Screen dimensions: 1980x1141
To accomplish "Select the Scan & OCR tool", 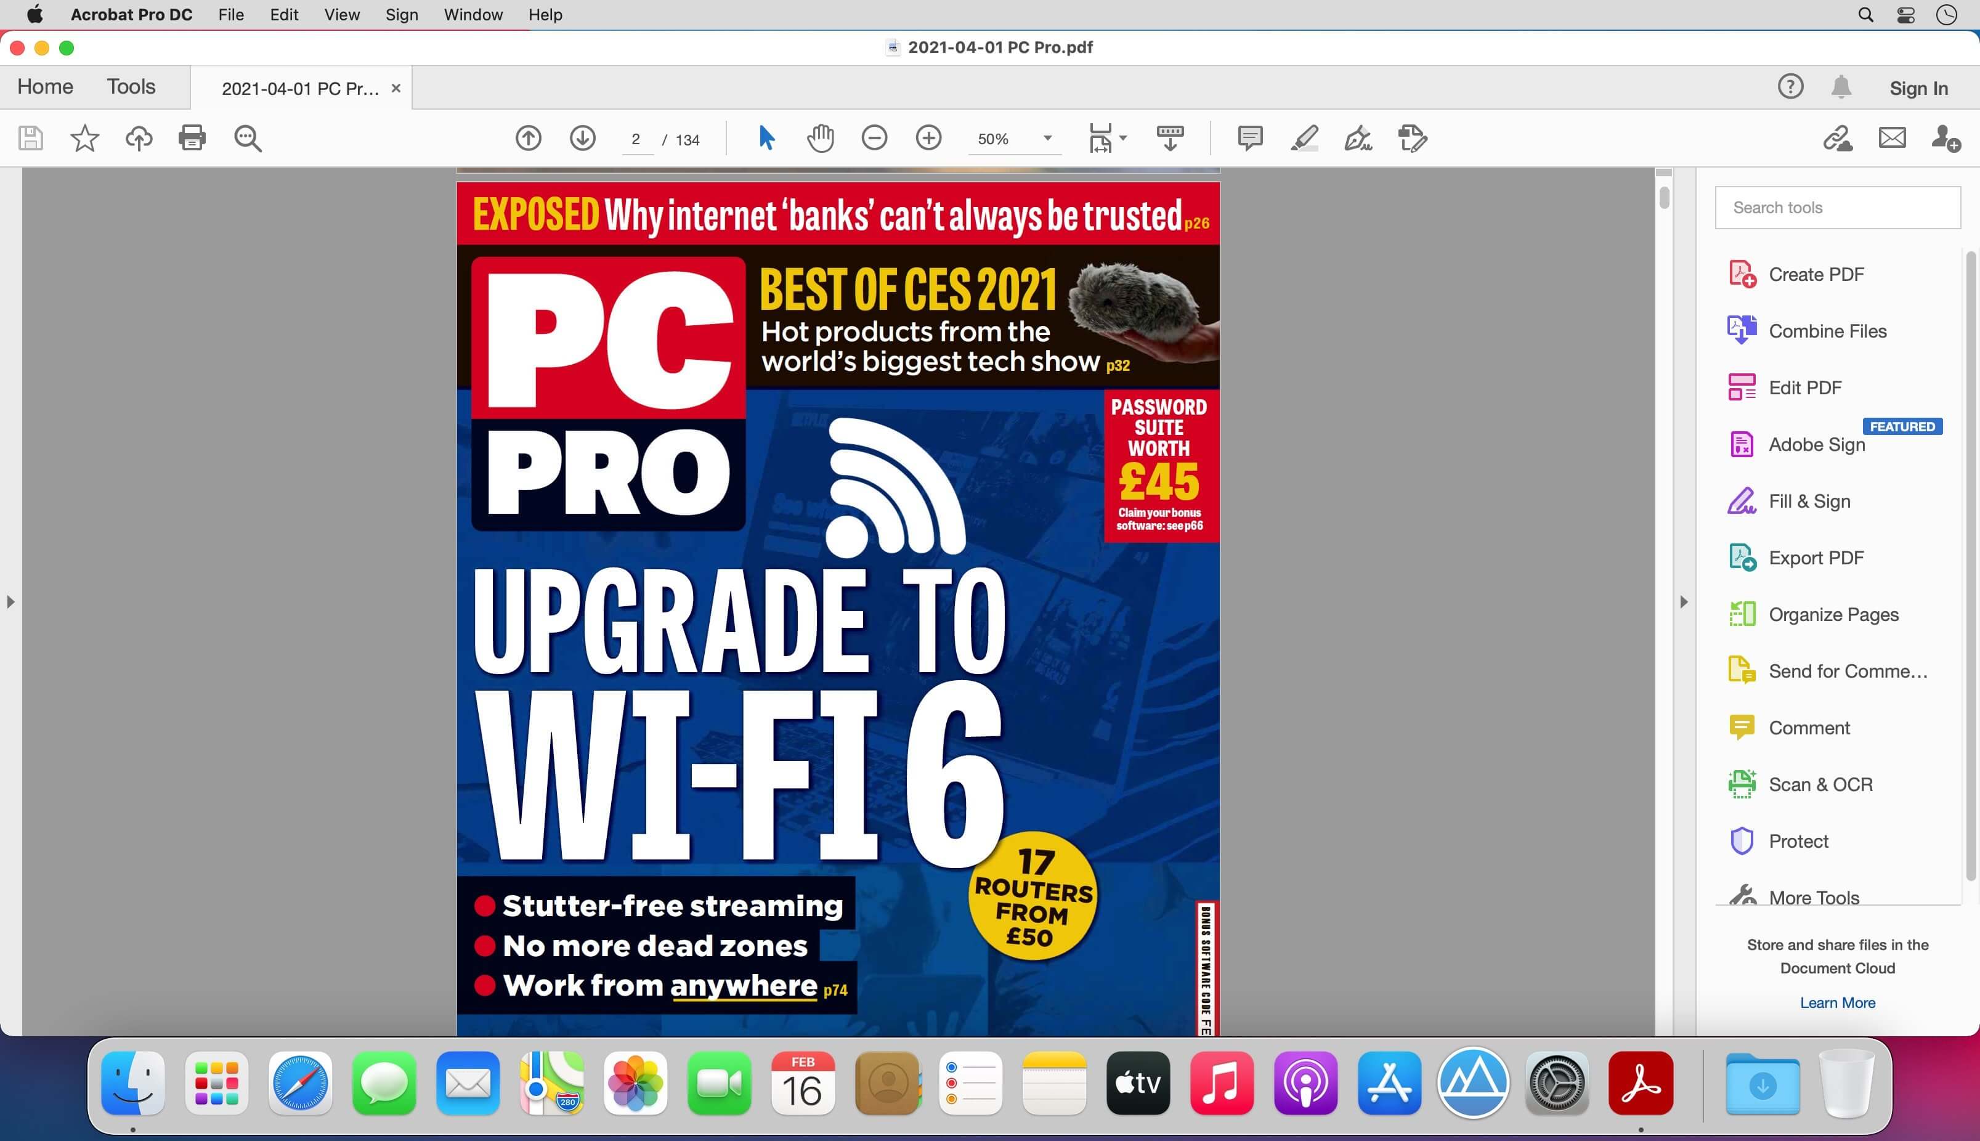I will tap(1820, 783).
